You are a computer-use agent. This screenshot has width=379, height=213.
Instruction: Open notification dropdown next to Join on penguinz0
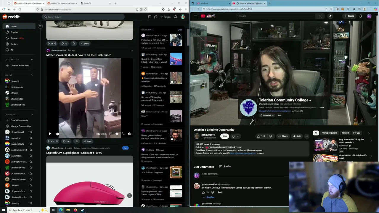[235, 136]
